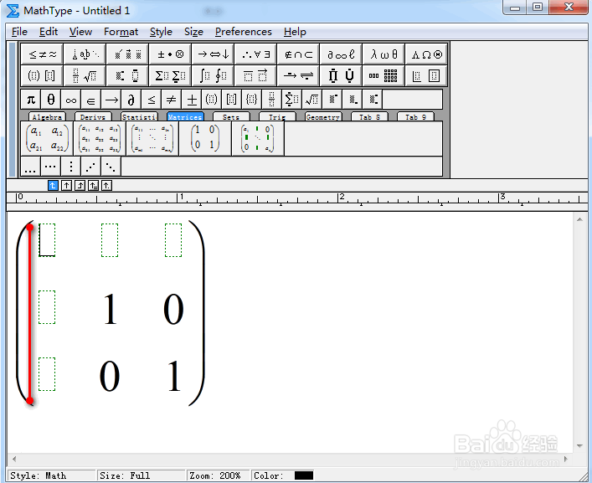Insert the 2x2 identity matrix template
Screen dimensions: 592x483
(x=205, y=138)
